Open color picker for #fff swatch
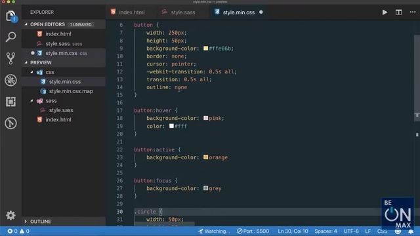 pos(171,126)
